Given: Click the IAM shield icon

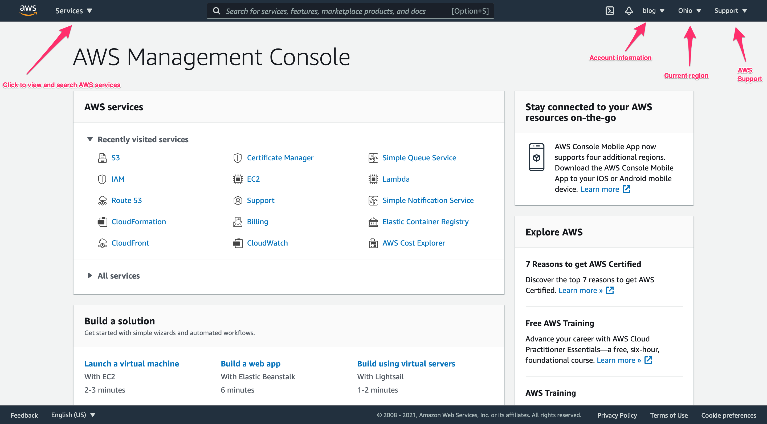Looking at the screenshot, I should tap(102, 179).
